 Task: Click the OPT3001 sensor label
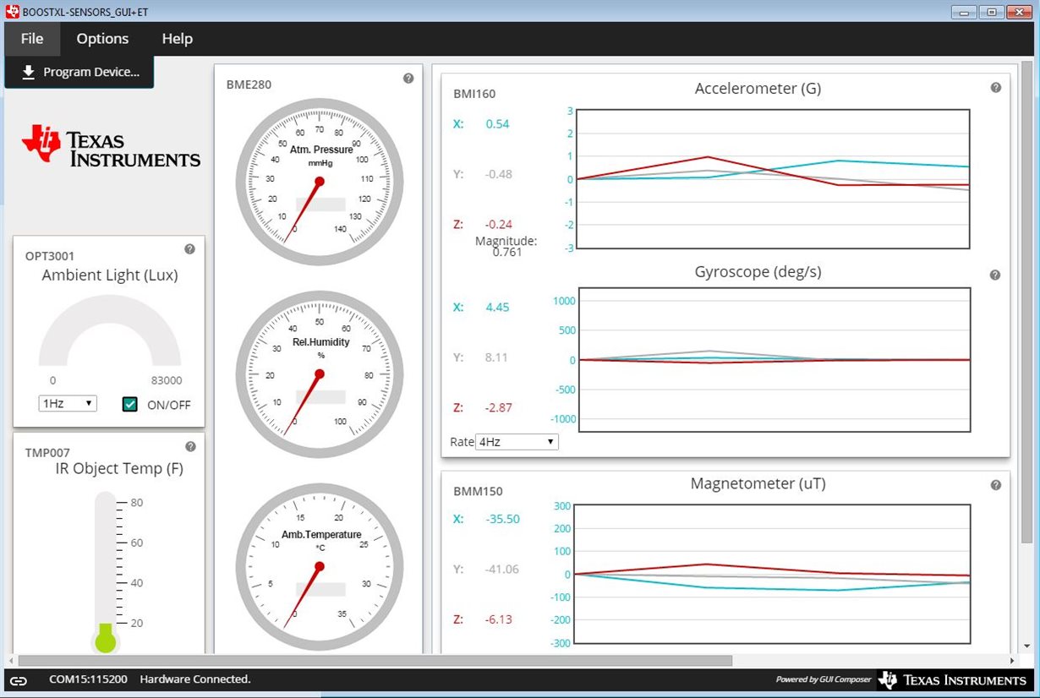pyautogui.click(x=50, y=256)
